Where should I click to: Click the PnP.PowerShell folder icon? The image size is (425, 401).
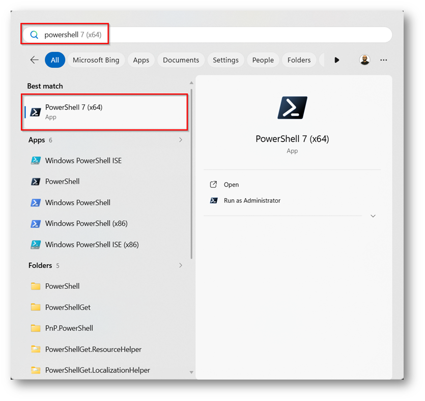pyautogui.click(x=36, y=328)
